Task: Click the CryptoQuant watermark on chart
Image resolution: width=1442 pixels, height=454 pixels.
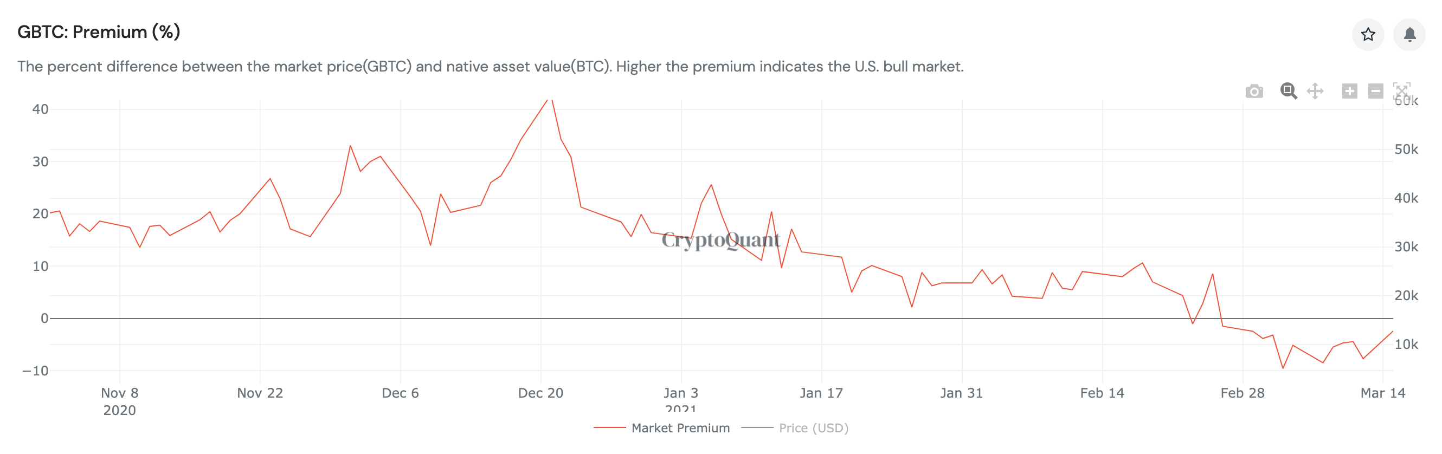Action: pos(720,241)
